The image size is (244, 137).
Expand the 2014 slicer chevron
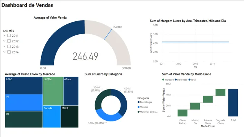[x=4, y=52]
